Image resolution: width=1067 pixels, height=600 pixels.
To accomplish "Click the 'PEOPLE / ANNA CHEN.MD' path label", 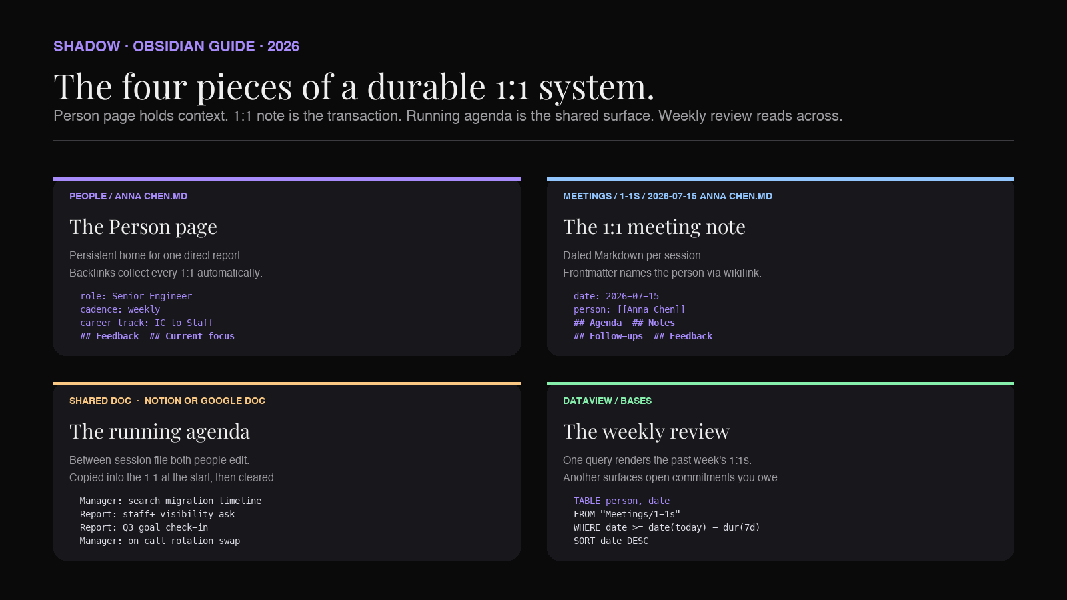I will tap(128, 196).
